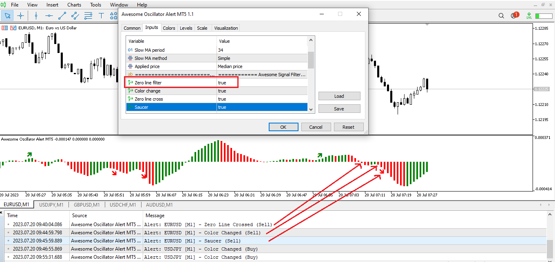This screenshot has width=555, height=262.
Task: Select the text label tool
Action: [x=101, y=16]
